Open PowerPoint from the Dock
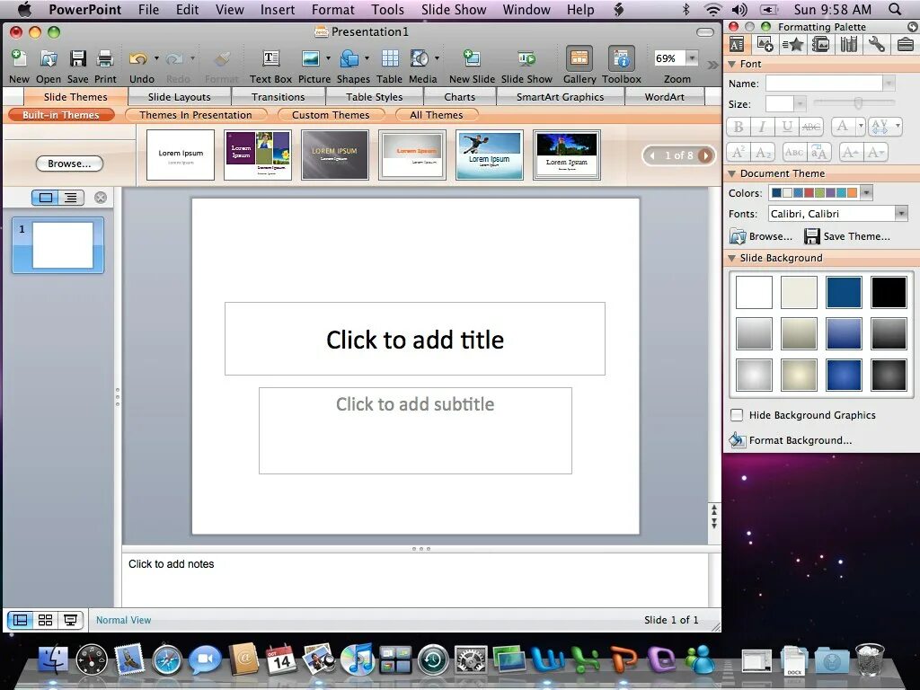This screenshot has width=920, height=690. pos(624,659)
